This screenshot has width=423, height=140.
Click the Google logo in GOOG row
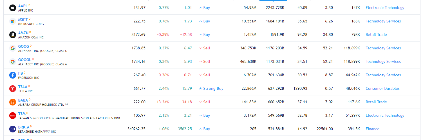point(12,48)
